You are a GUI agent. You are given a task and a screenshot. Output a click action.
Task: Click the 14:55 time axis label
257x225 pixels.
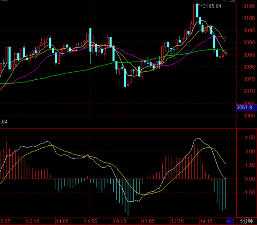point(91,221)
